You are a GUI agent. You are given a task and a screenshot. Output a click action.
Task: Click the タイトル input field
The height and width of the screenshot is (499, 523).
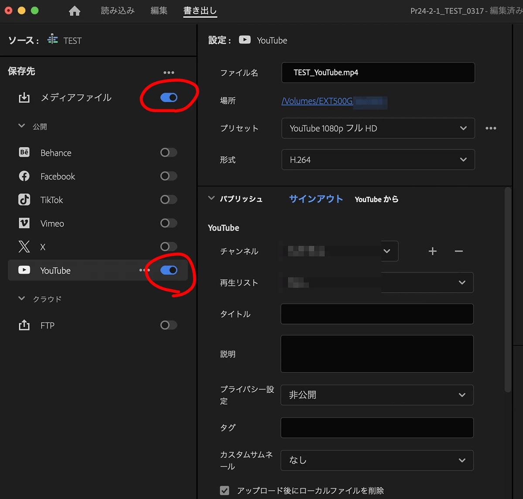pos(377,314)
